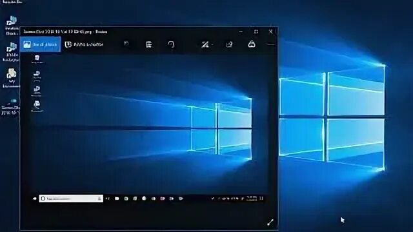Viewport: 413px width, 232px height.
Task: Open the See more menu in Photos toolbar
Action: tap(270, 44)
